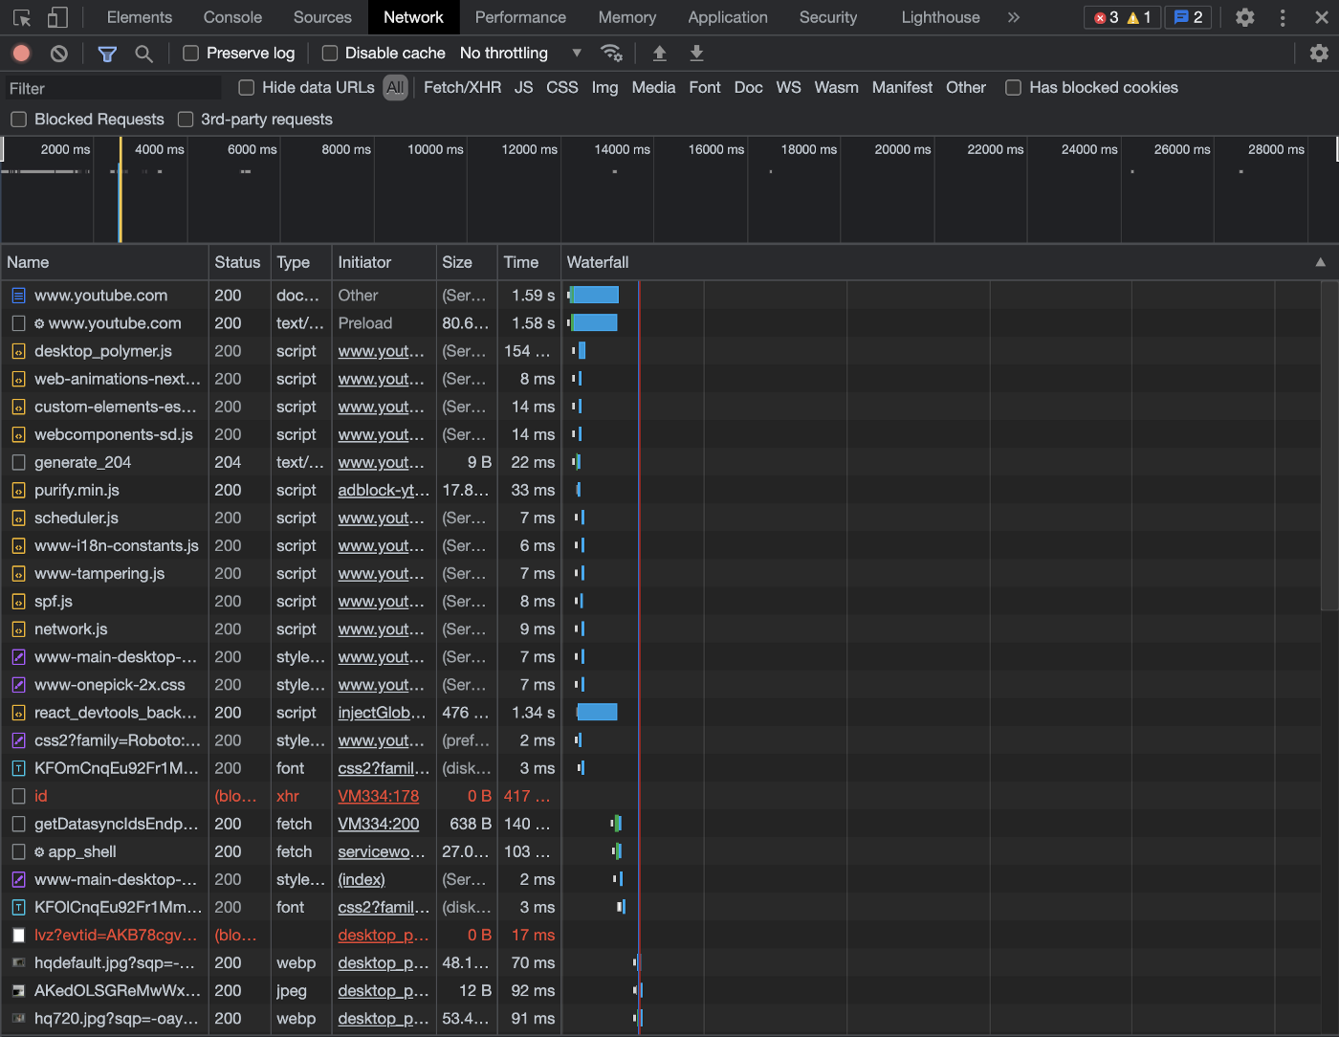Check Blocked Requests option
This screenshot has width=1339, height=1037.
pyautogui.click(x=18, y=120)
